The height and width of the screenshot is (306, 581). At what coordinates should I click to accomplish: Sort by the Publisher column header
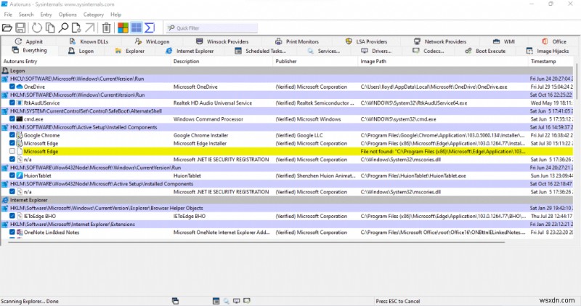point(316,61)
